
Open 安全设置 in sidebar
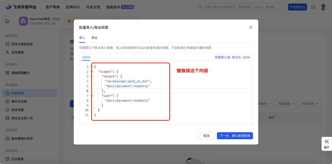(x=30, y=110)
